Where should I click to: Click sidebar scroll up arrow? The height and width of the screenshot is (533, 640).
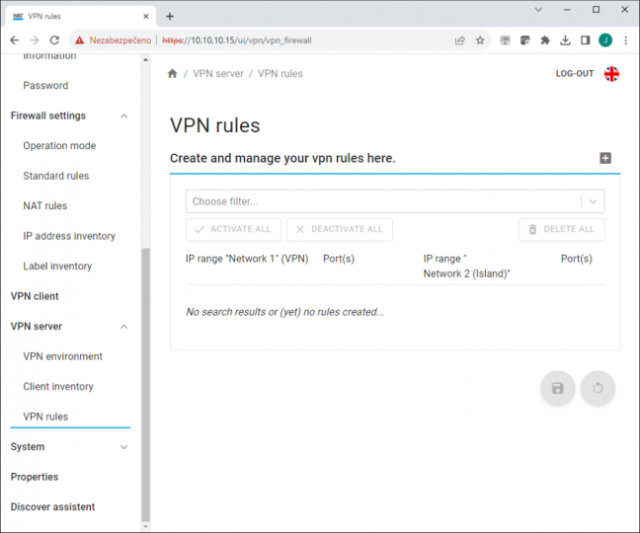(x=146, y=60)
